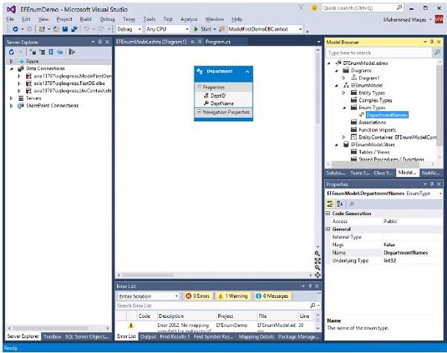The width and height of the screenshot is (447, 353).
Task: Select the DepartmentNames enum in Model Browser
Action: point(387,115)
